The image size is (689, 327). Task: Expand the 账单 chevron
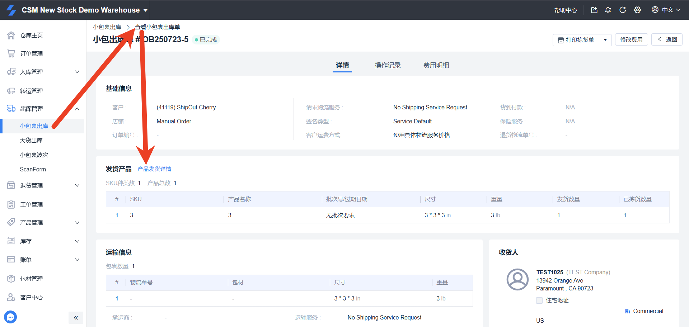pyautogui.click(x=77, y=260)
